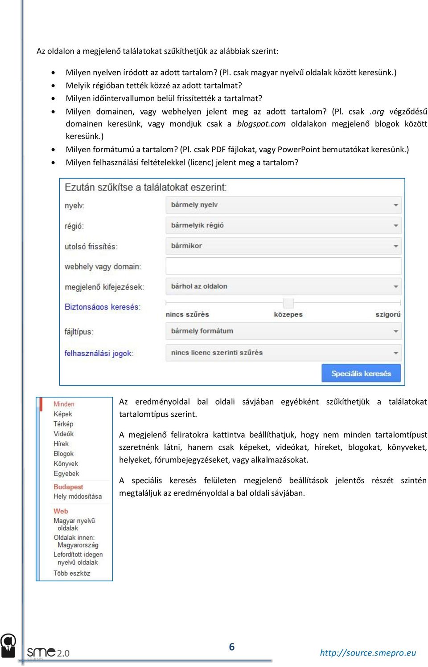This screenshot has height=667, width=428.
Task: Select 'Hírek' in the results sidebar
Action: click(x=61, y=444)
